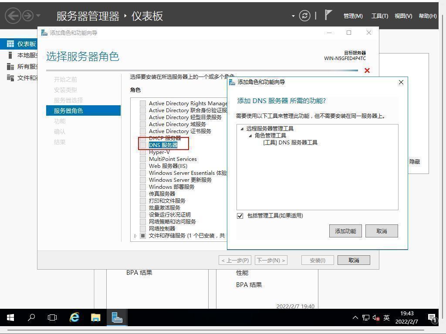The image size is (446, 334).
Task: Click the muted volume tray icon
Action: [x=376, y=318]
